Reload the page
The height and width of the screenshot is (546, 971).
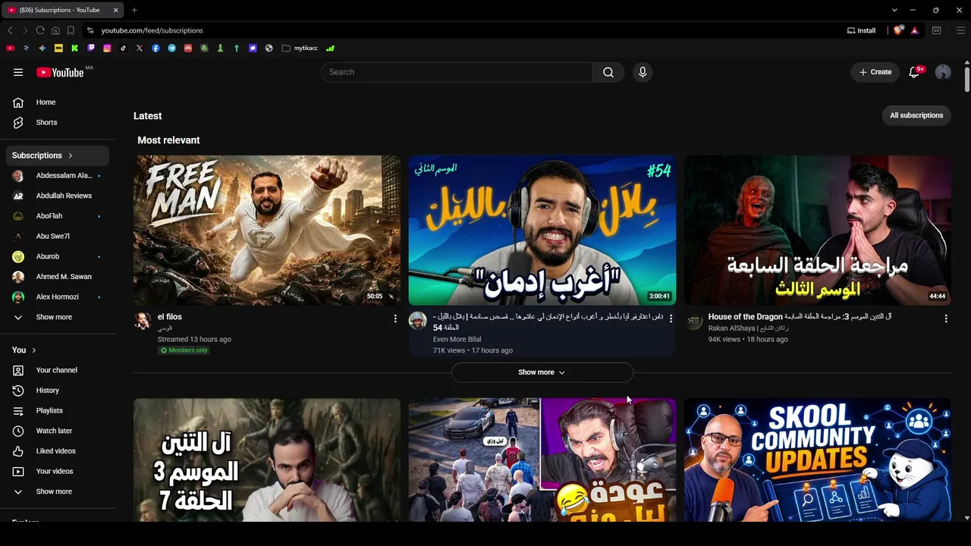pos(40,30)
